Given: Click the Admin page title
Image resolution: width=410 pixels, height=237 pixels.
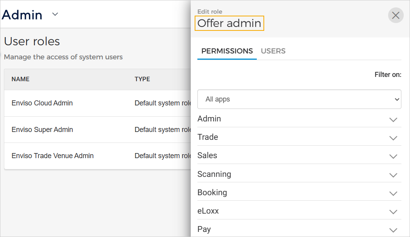Looking at the screenshot, I should click(x=22, y=15).
